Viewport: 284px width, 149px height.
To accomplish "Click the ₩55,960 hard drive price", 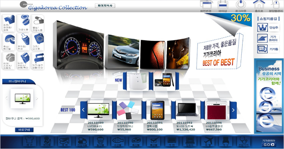I will (x=124, y=130).
